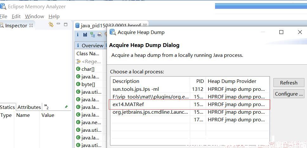Click the <Rege...> filter row icon
This screenshot has width=307, height=148.
point(78,62)
